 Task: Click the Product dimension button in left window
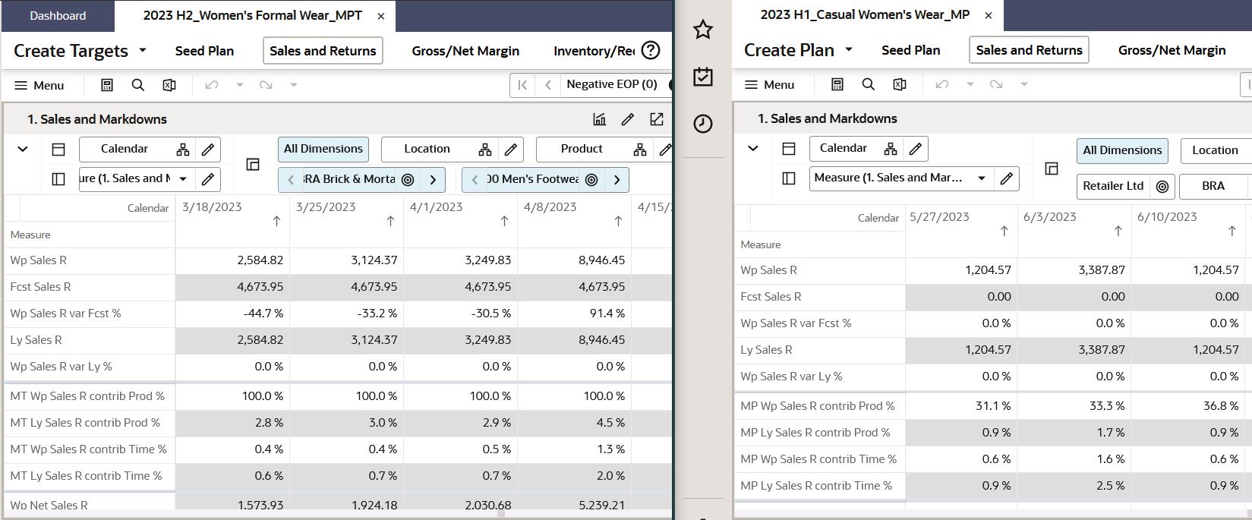tap(582, 150)
